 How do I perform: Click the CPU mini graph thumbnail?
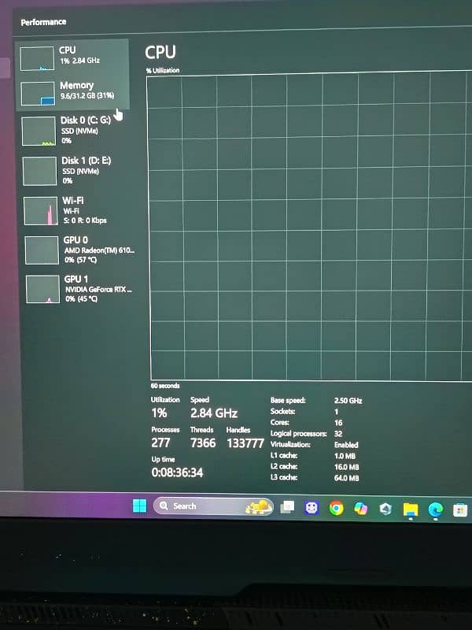pos(37,58)
